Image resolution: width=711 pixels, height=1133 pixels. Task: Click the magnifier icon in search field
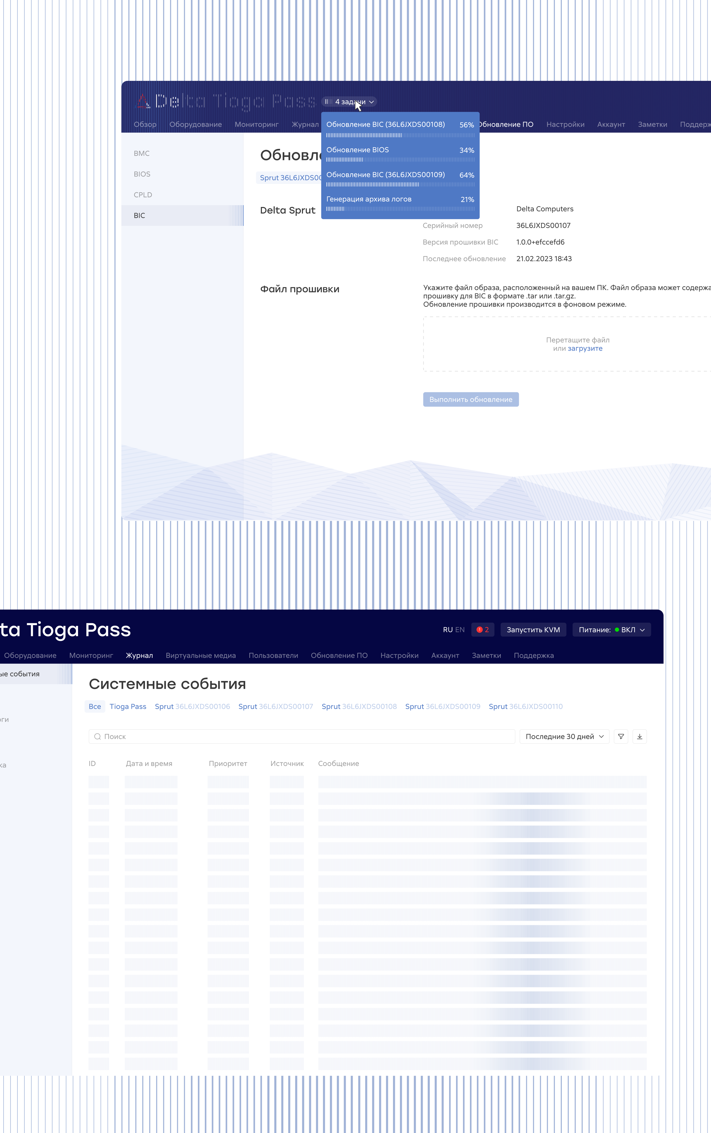point(97,737)
